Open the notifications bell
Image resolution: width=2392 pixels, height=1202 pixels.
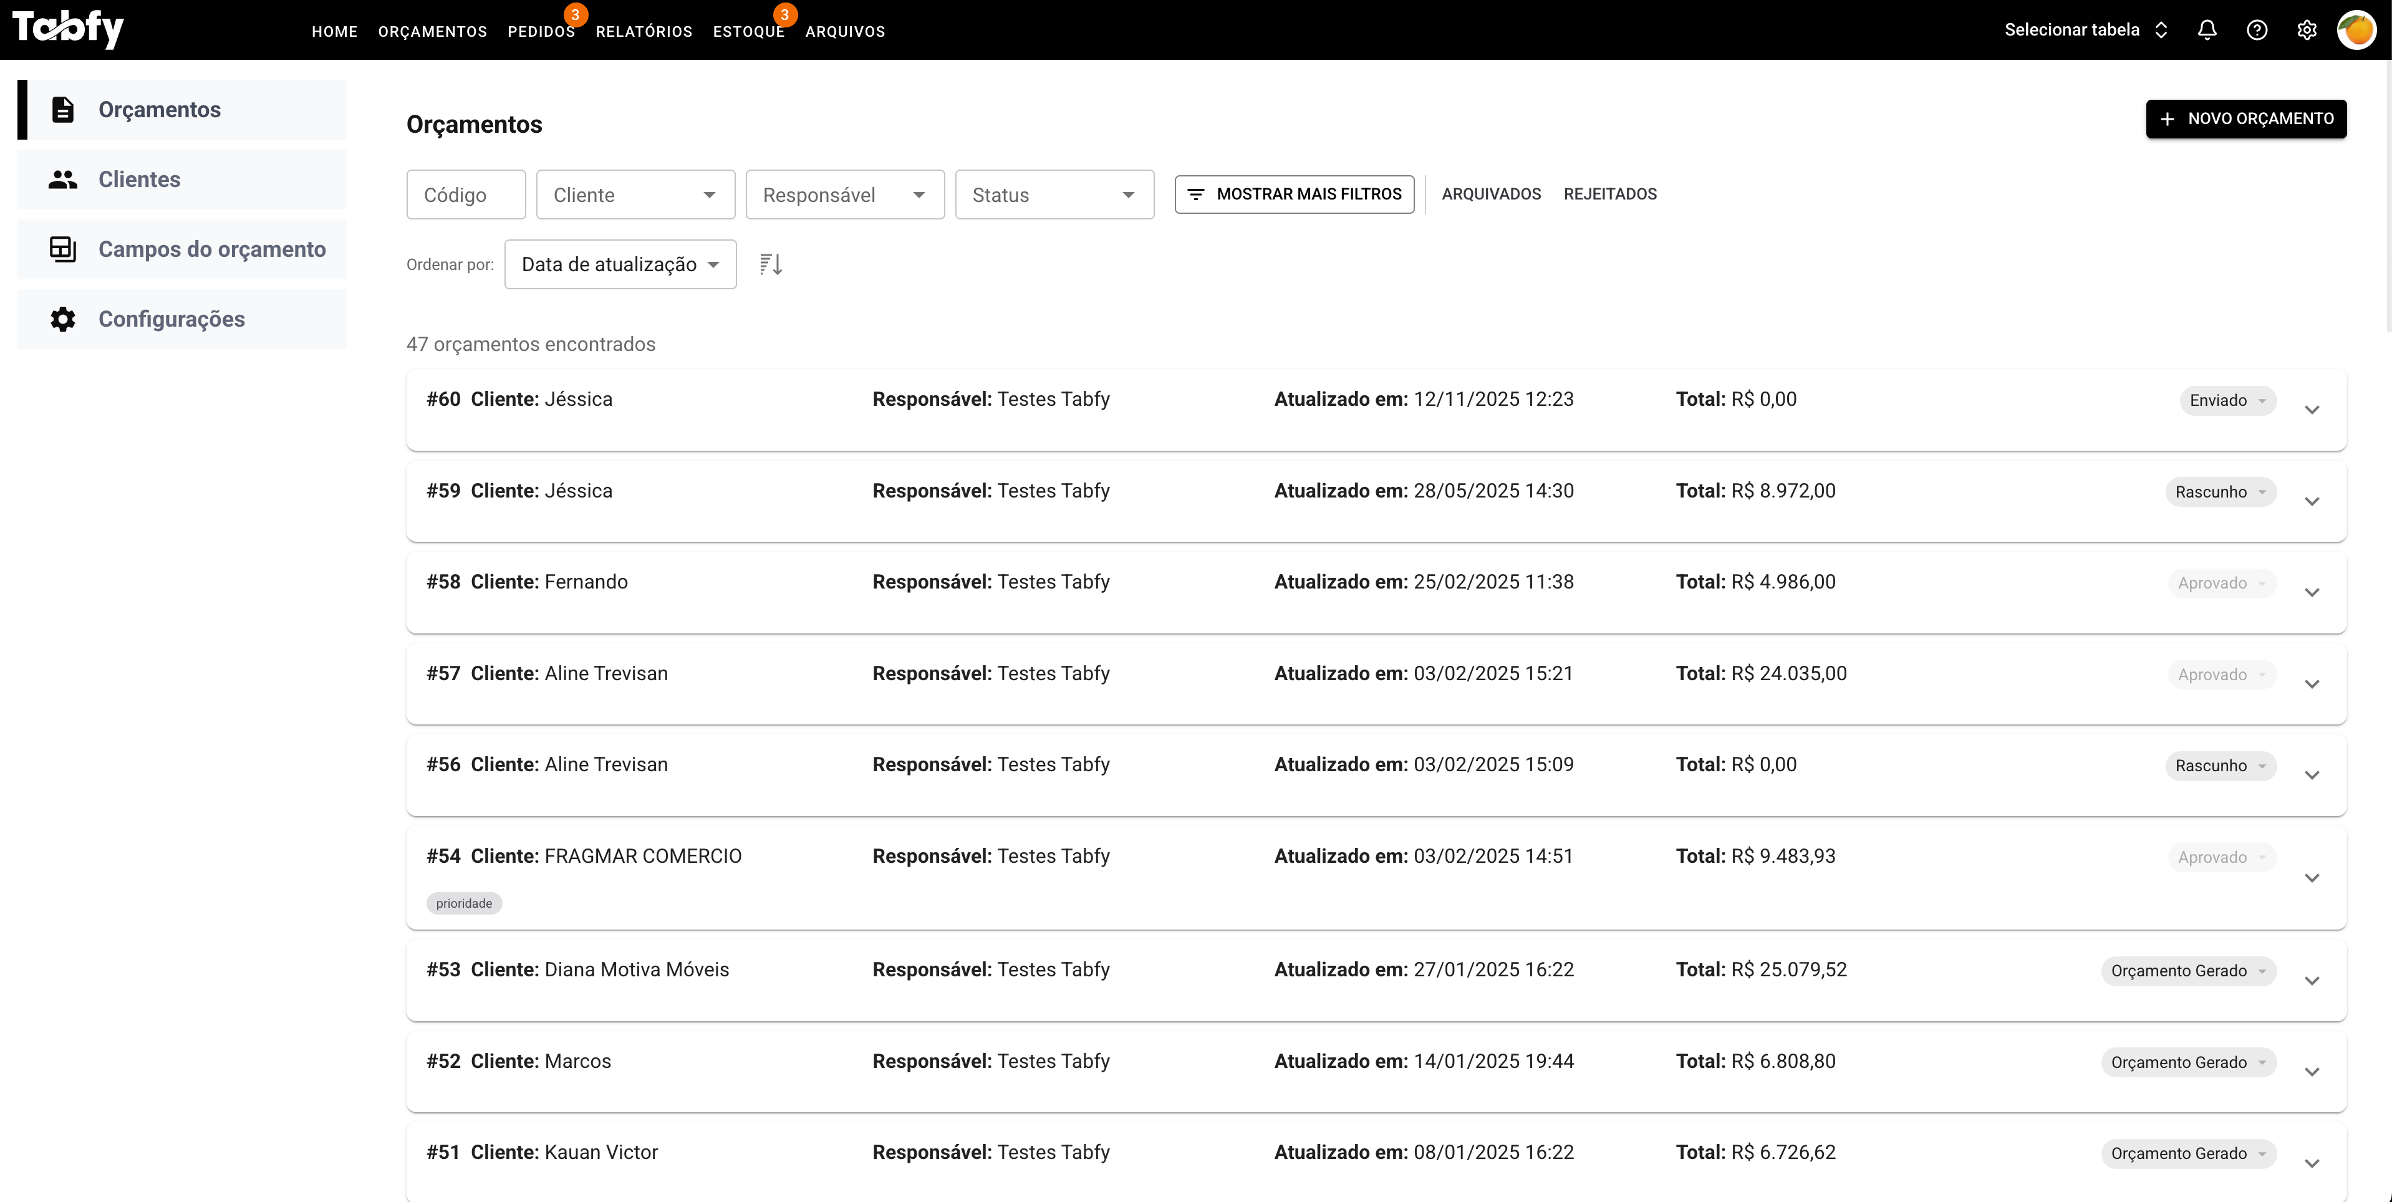coord(2207,30)
